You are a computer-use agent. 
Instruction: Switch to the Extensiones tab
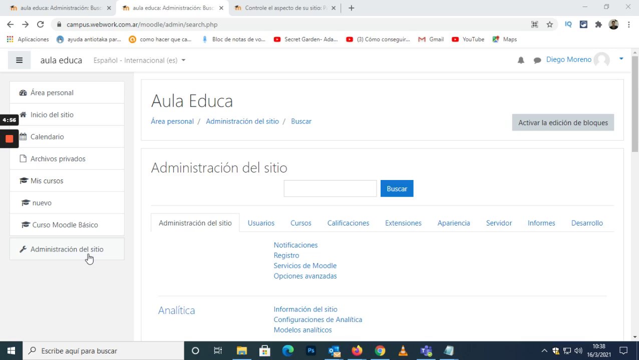[403, 223]
